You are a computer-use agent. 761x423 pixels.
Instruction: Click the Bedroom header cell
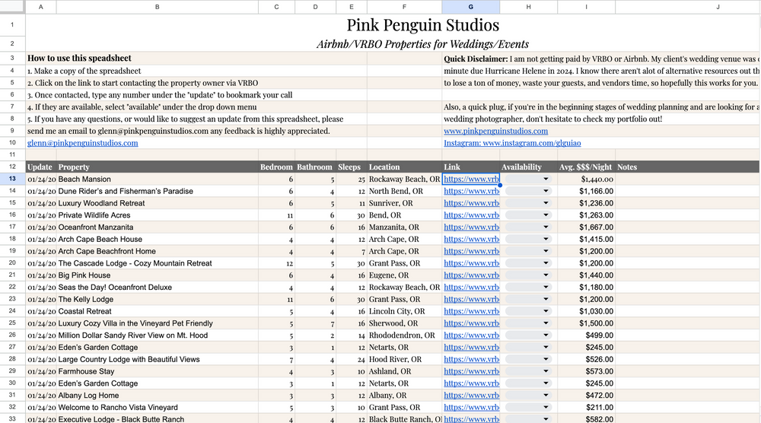277,167
